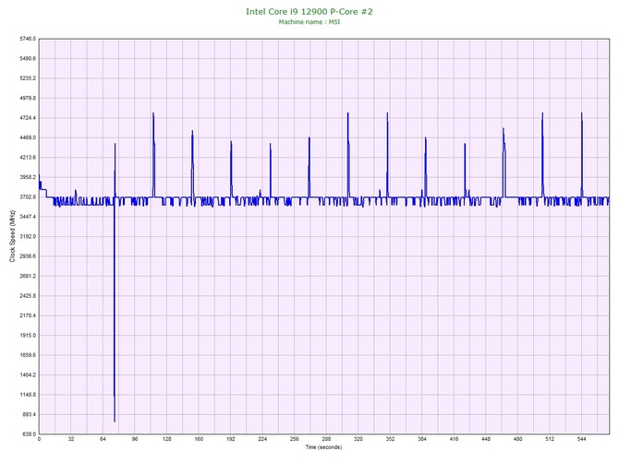Select the y-axis value 3192.0

[x=28, y=236]
